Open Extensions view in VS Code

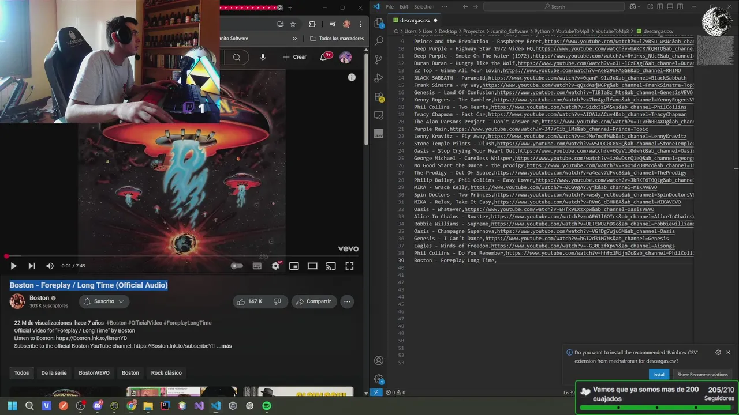(x=379, y=96)
